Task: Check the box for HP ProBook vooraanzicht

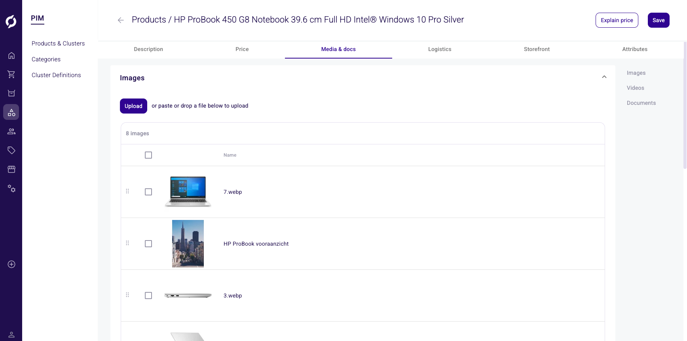Action: pos(148,244)
